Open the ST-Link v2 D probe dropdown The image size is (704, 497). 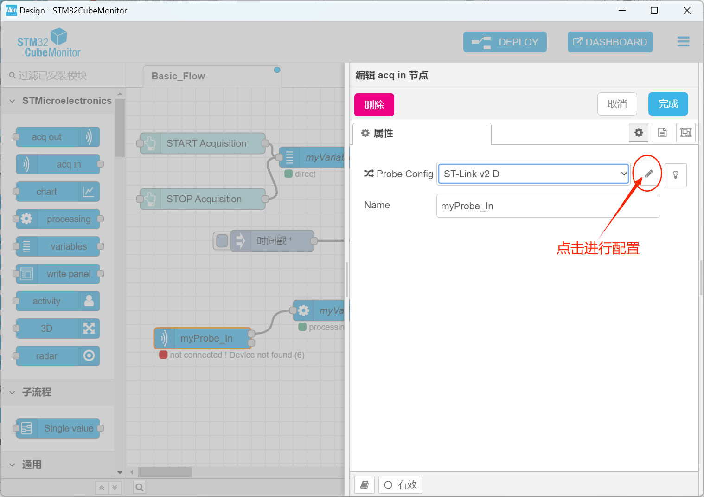pyautogui.click(x=533, y=174)
